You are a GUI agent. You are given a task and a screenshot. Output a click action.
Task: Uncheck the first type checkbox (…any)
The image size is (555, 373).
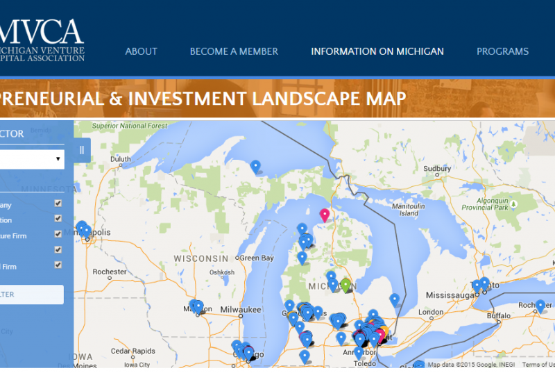pyautogui.click(x=58, y=204)
